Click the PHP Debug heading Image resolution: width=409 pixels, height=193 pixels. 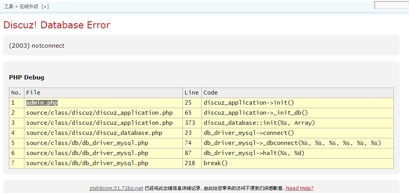pyautogui.click(x=27, y=77)
